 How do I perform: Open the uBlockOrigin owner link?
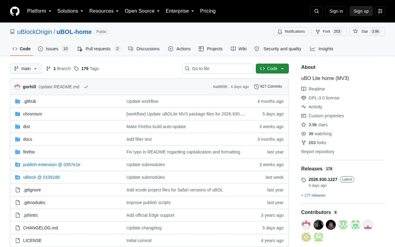[35, 32]
